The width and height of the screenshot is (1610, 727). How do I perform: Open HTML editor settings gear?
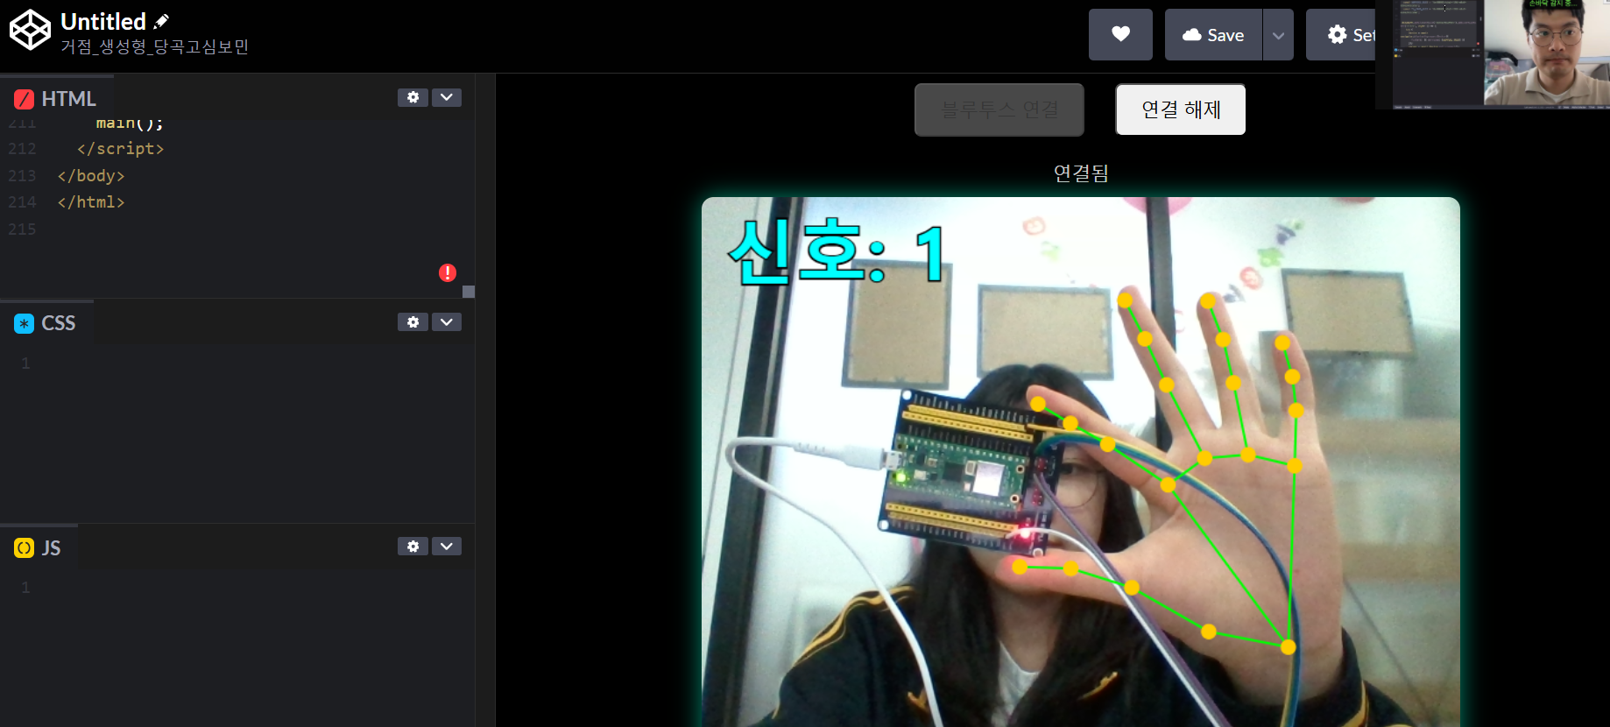coord(413,97)
